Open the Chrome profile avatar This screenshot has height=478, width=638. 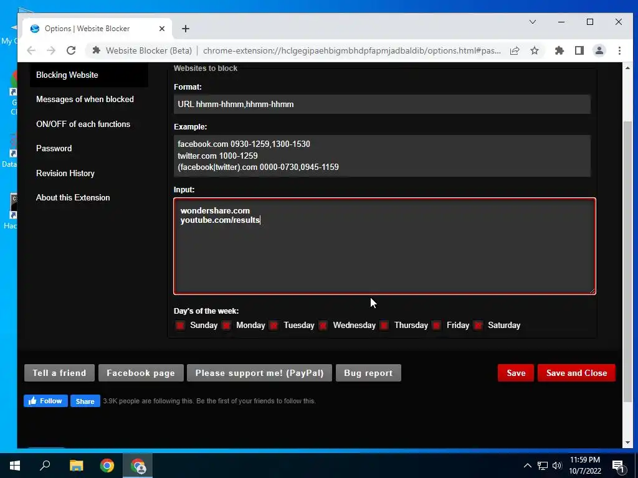click(599, 50)
